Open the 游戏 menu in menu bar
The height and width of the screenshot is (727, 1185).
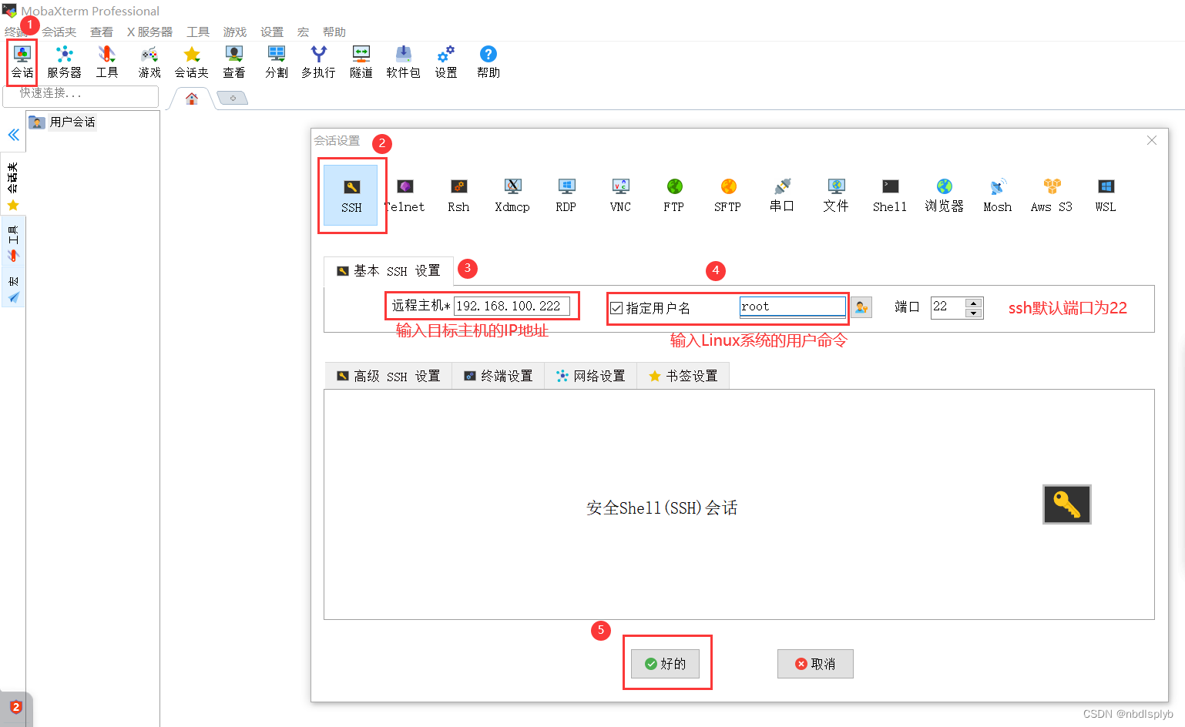coord(235,32)
